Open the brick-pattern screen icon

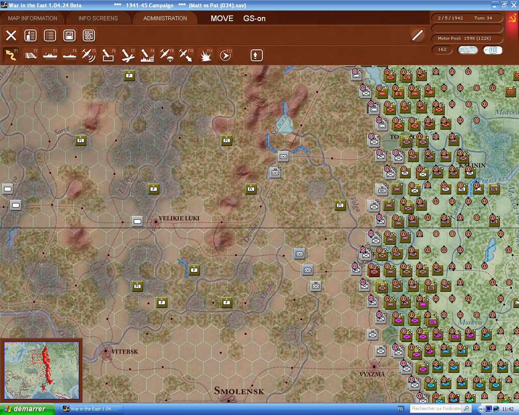coord(89,35)
